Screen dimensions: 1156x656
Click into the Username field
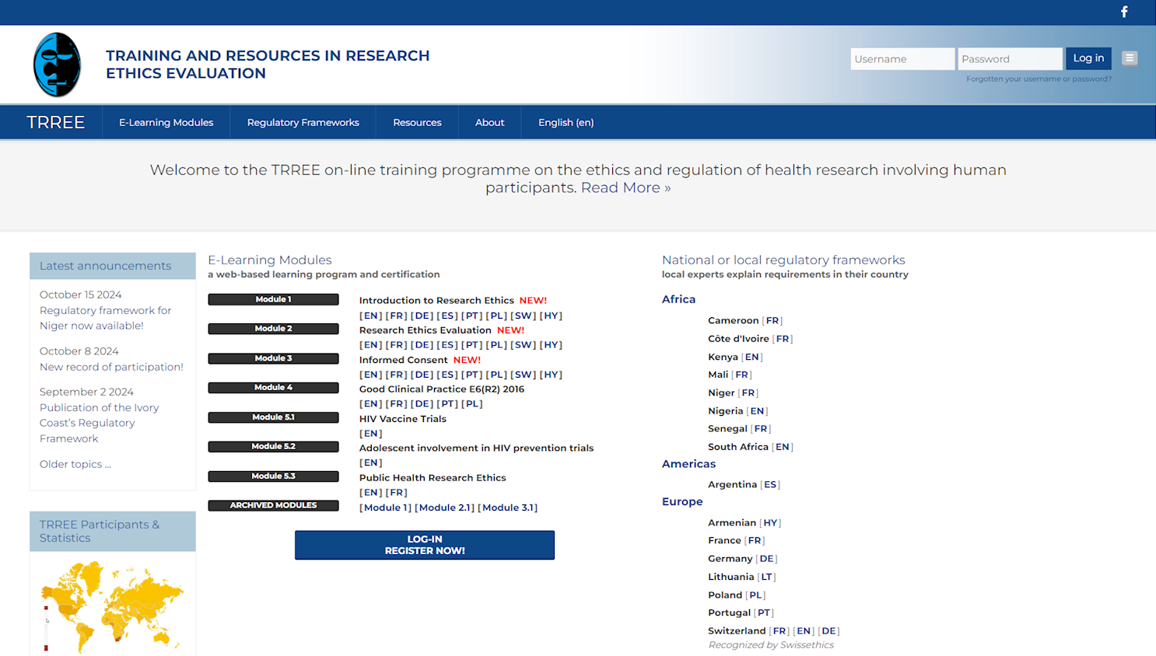pyautogui.click(x=902, y=59)
